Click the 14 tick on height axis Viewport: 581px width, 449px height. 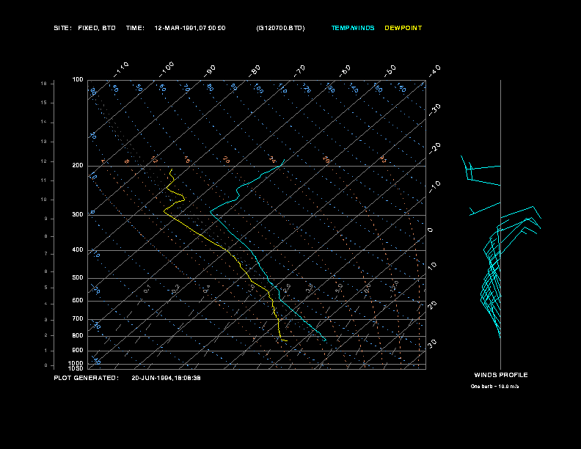tap(44, 122)
